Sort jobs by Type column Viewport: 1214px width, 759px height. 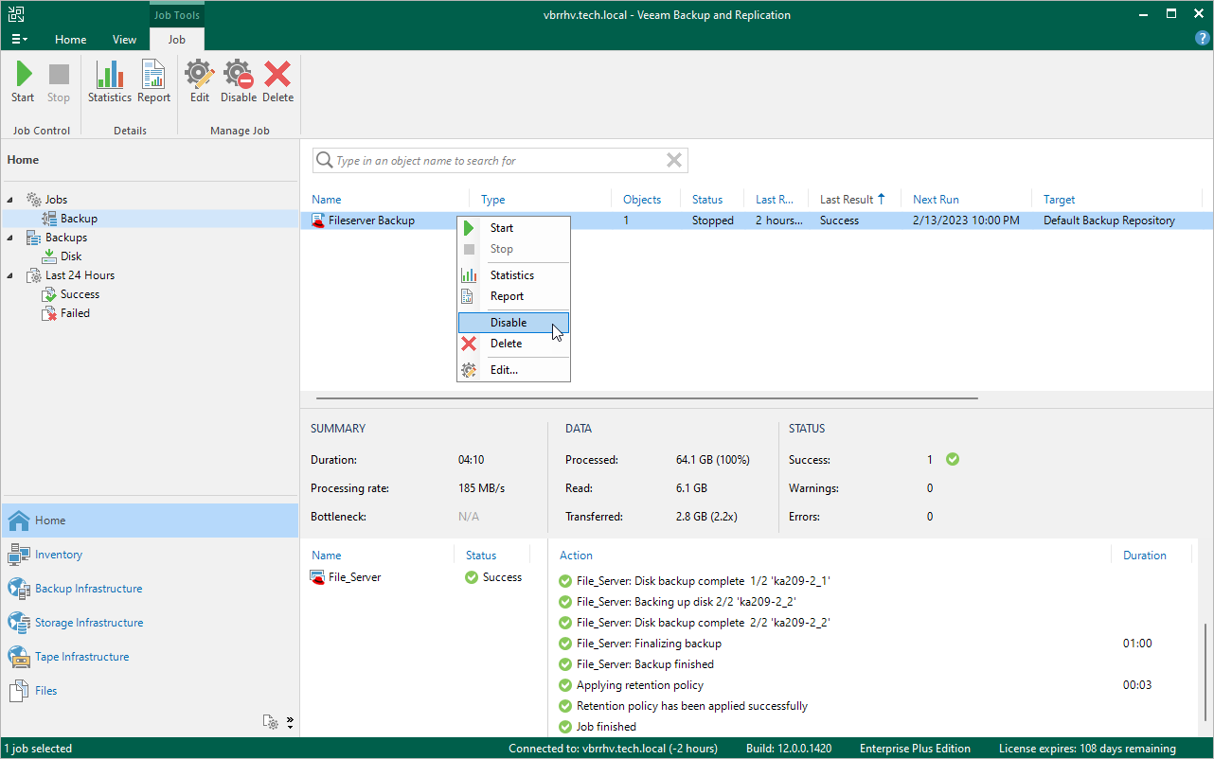point(493,200)
